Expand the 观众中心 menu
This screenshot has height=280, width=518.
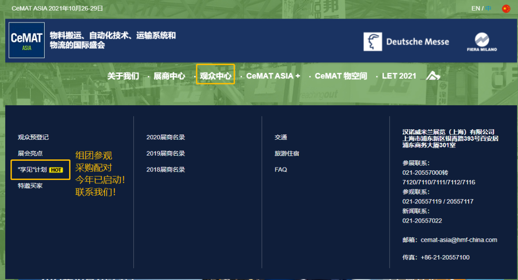(215, 76)
